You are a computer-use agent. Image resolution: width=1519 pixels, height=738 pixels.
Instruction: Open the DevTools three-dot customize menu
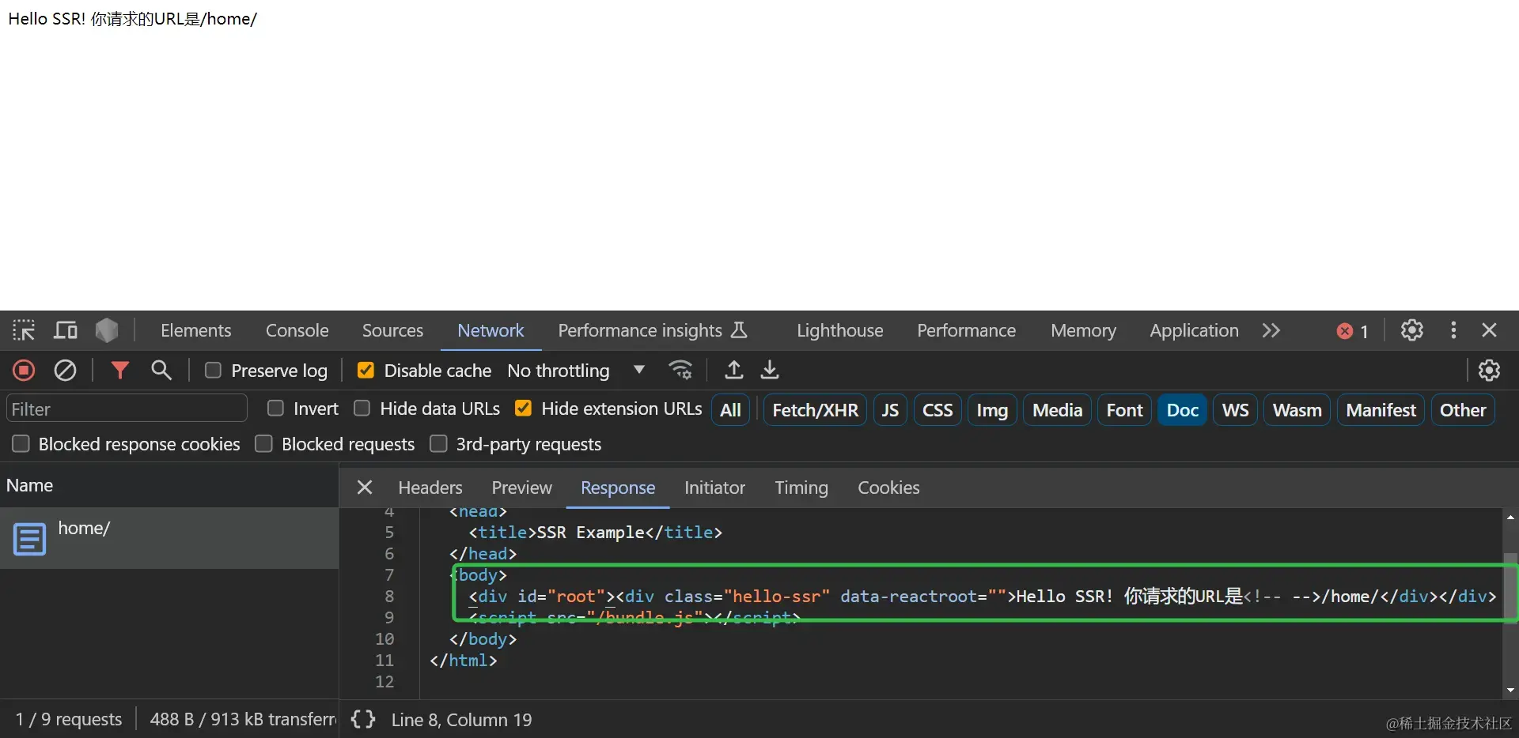(x=1453, y=330)
